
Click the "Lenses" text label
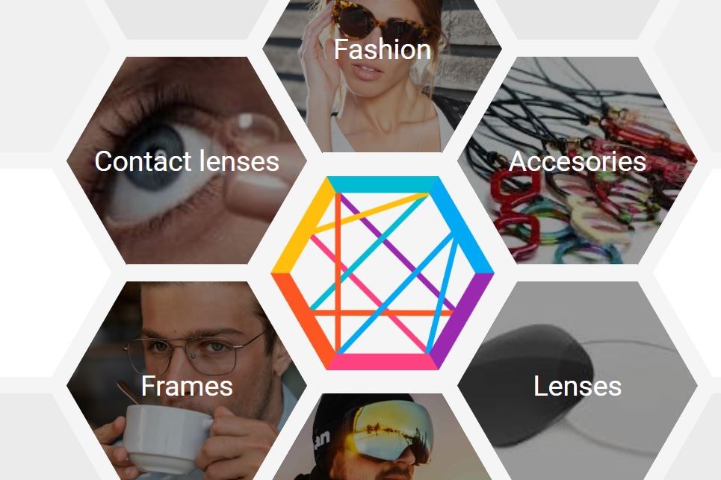[x=578, y=386]
